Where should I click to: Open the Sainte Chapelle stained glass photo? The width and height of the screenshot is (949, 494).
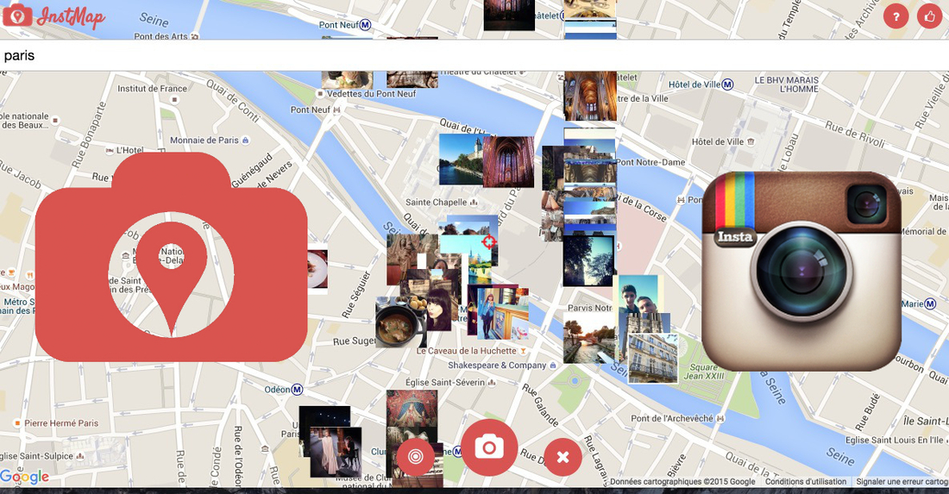pos(508,161)
